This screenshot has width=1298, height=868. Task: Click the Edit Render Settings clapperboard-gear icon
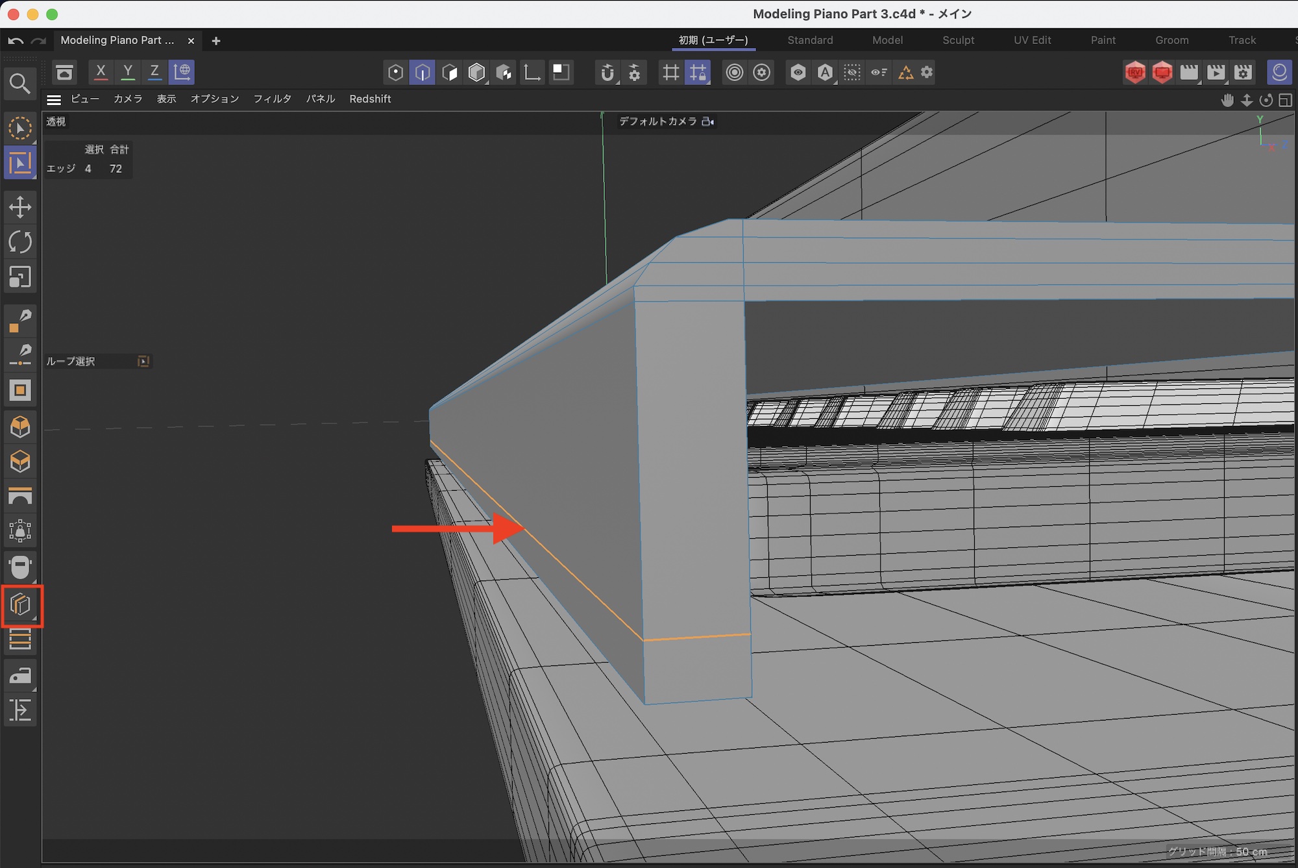tap(1243, 72)
